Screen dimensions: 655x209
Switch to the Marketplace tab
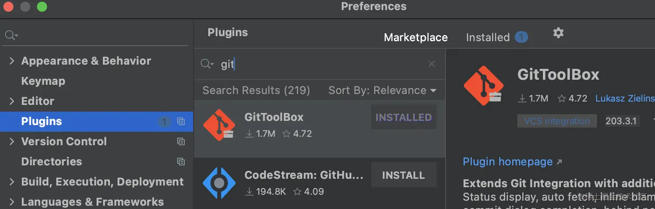coord(415,38)
